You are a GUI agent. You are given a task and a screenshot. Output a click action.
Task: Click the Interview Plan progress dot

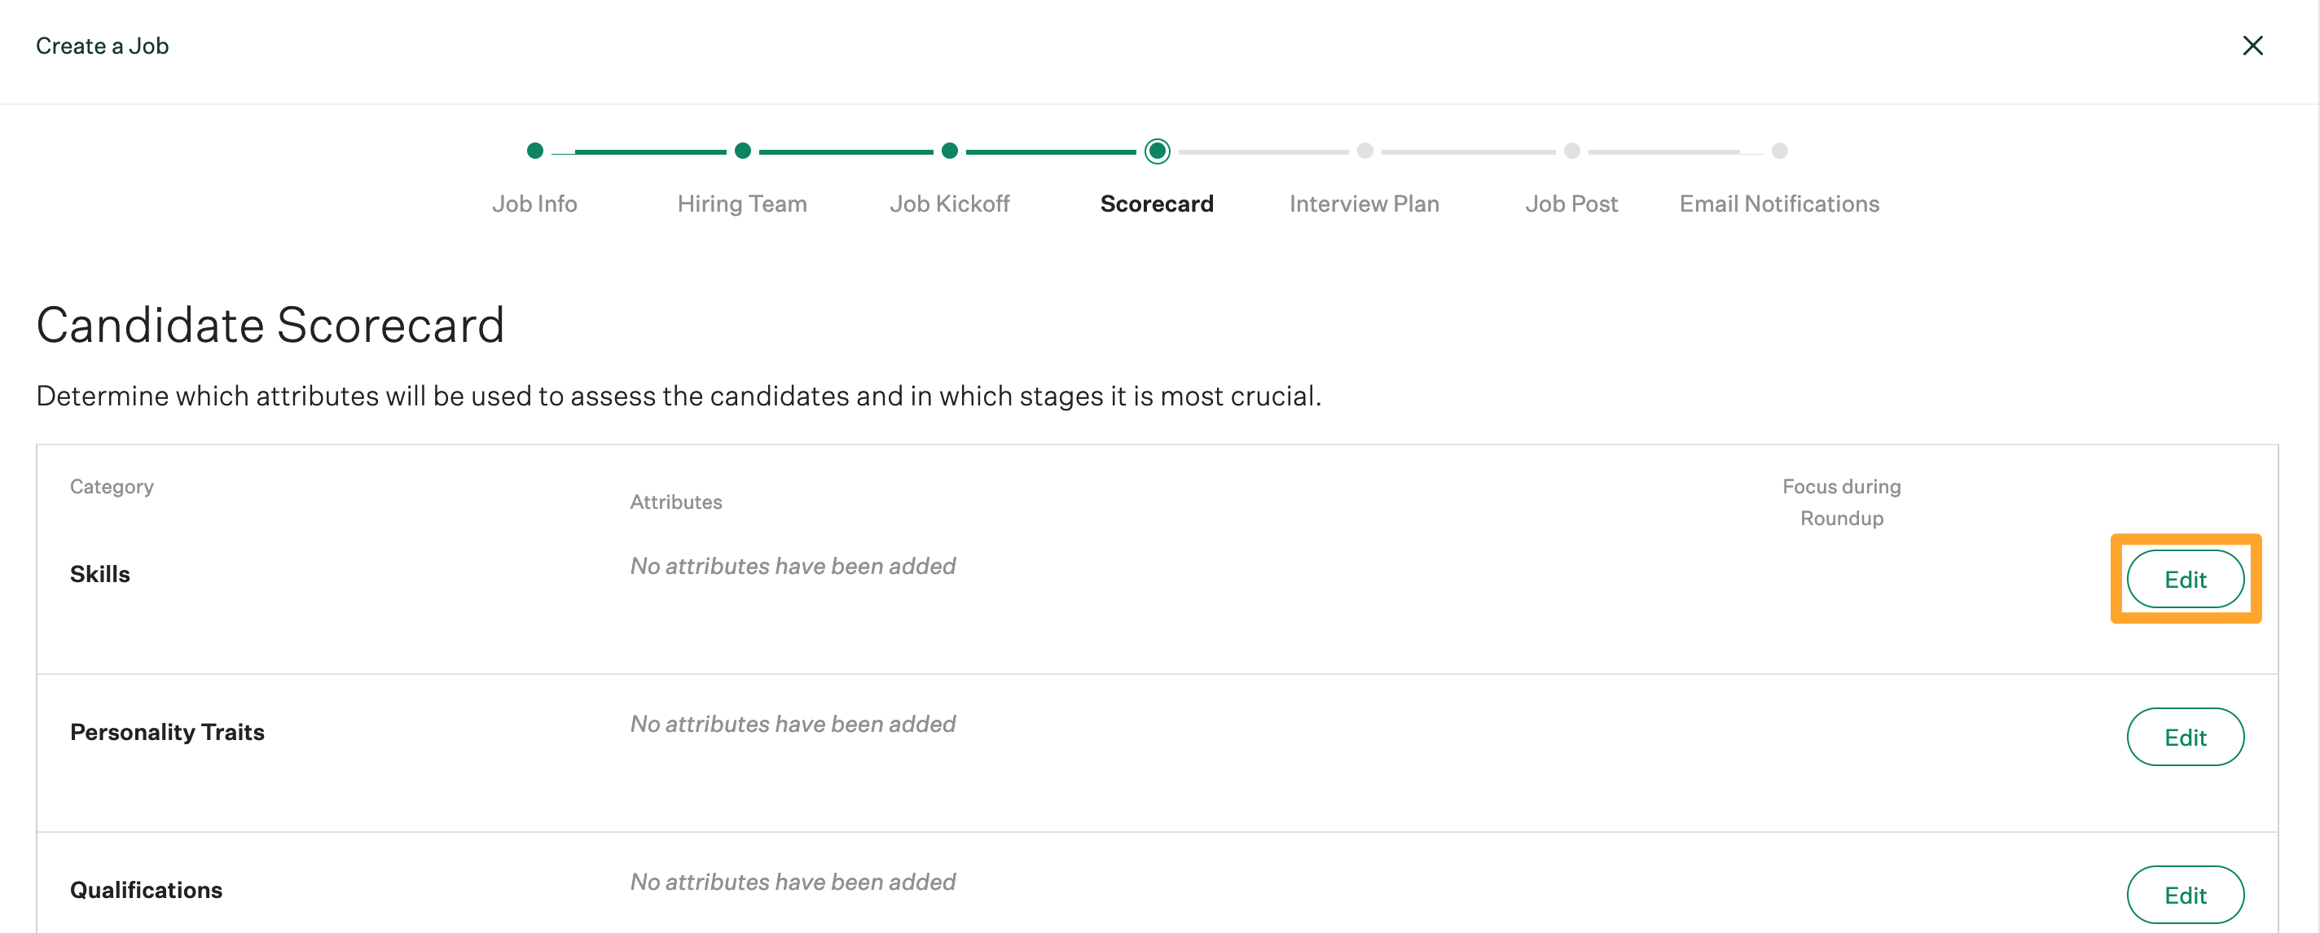click(1364, 151)
